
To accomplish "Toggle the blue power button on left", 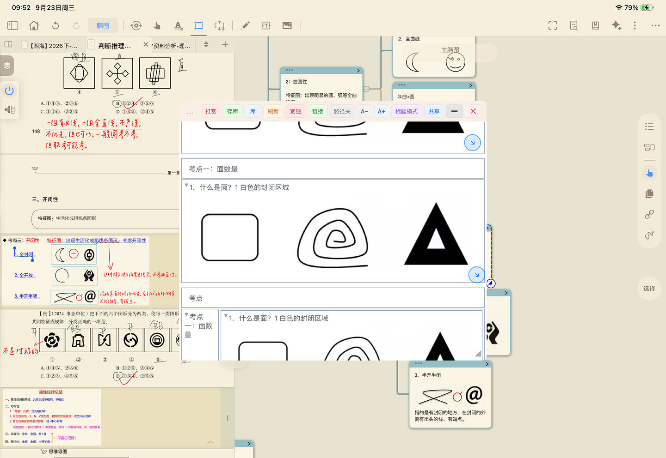I will tap(9, 90).
